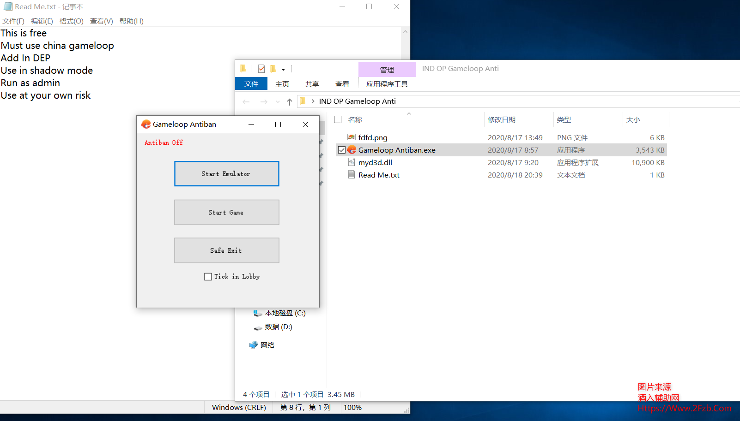Open recent locations dropdown arrow

click(278, 102)
